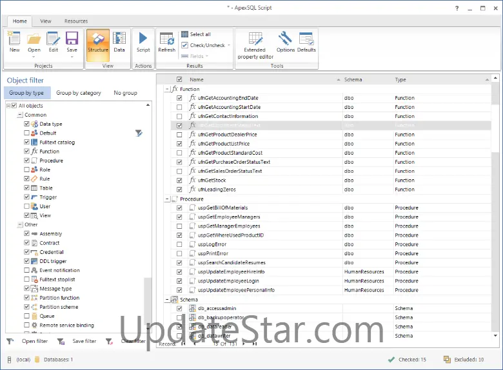Open the dropdown arrow under Save
Viewport: 503px width, 370px height.
pos(72,57)
